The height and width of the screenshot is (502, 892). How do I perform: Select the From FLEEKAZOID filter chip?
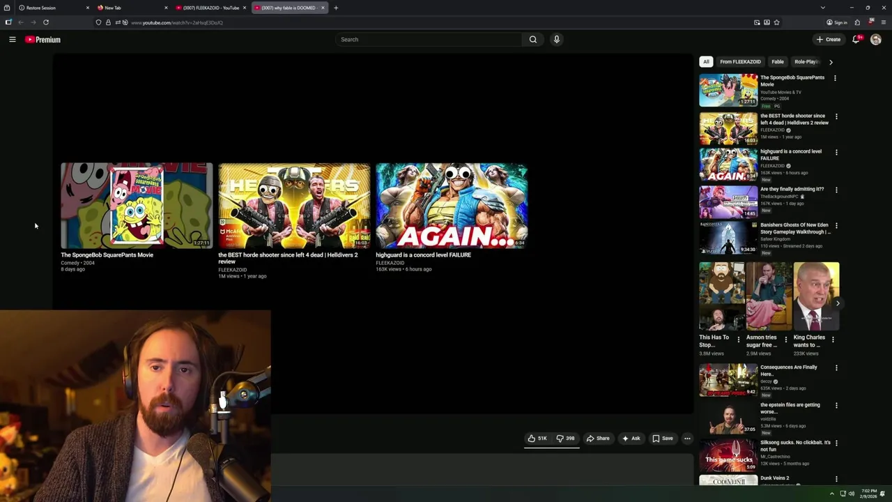coord(740,62)
